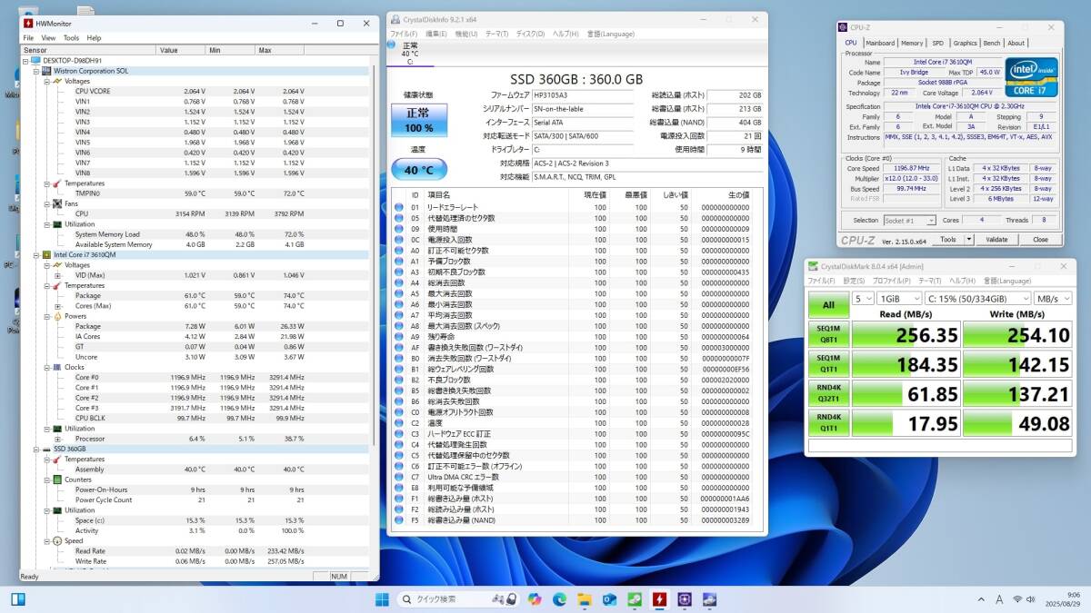The width and height of the screenshot is (1091, 613).
Task: Switch to CPU-Z Mainboard tab
Action: click(879, 43)
